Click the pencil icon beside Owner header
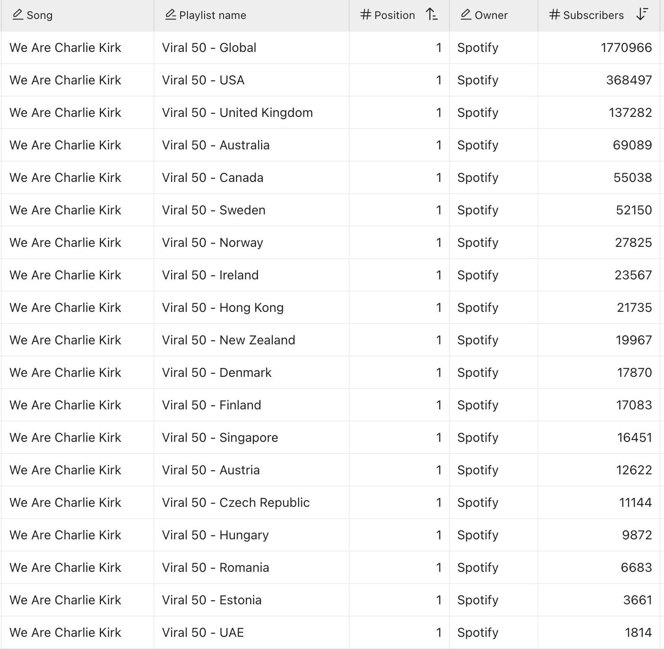Screen dimensions: 664x649 (466, 15)
